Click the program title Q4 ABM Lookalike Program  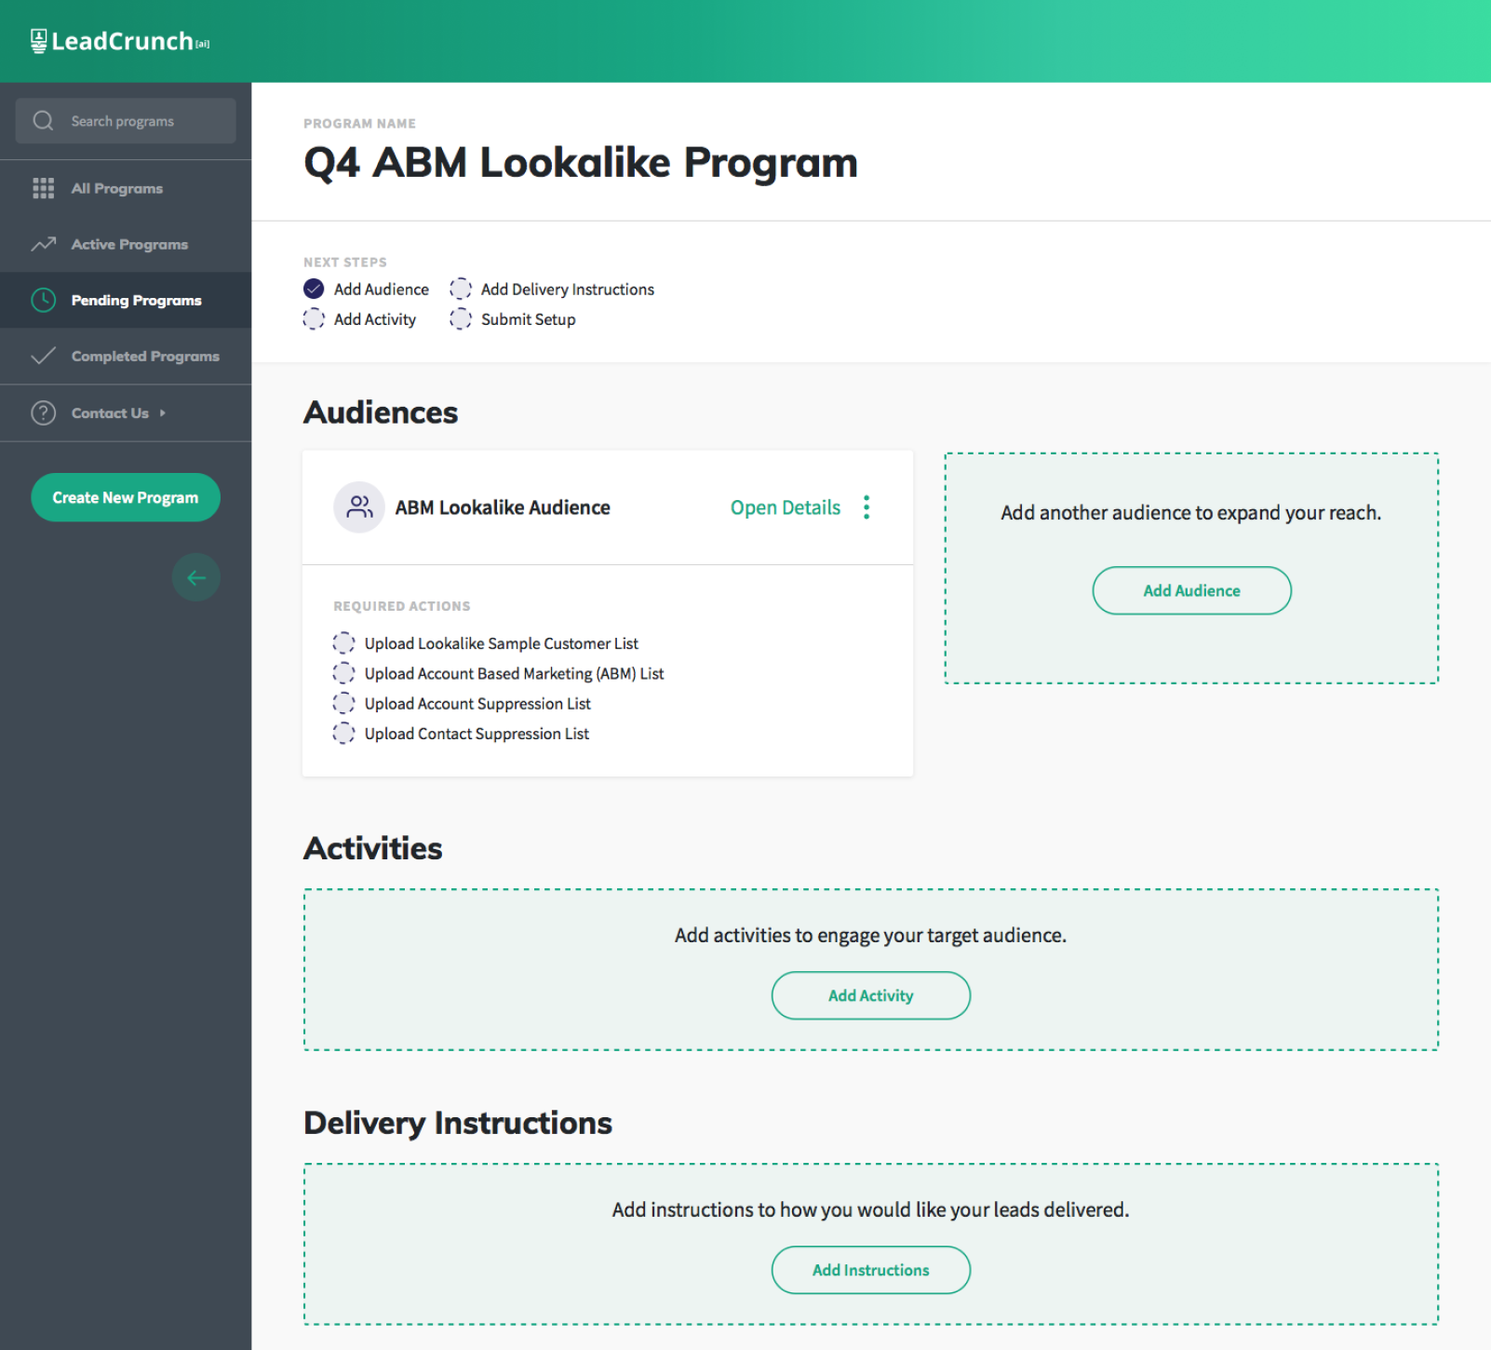[x=581, y=163]
